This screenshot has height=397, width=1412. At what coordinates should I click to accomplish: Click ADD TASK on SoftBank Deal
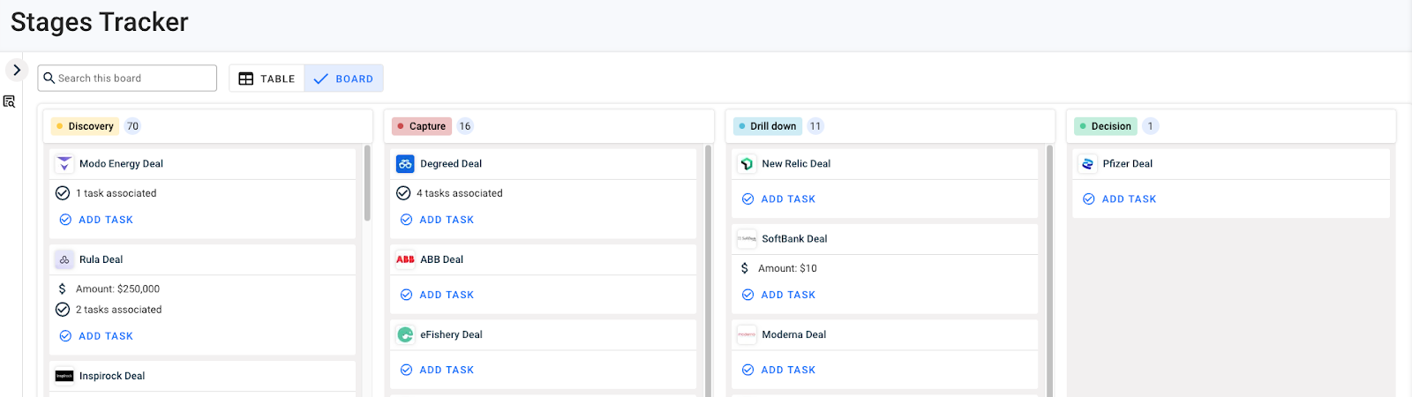tap(778, 295)
